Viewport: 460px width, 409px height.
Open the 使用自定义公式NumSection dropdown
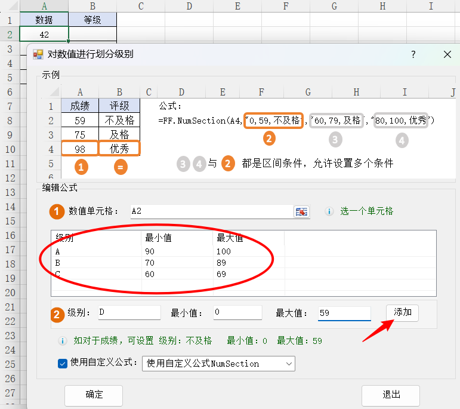pyautogui.click(x=218, y=363)
